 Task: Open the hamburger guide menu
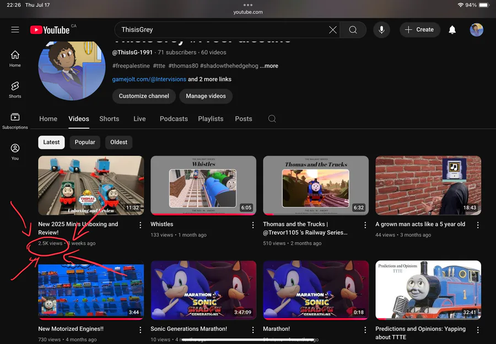click(x=15, y=30)
